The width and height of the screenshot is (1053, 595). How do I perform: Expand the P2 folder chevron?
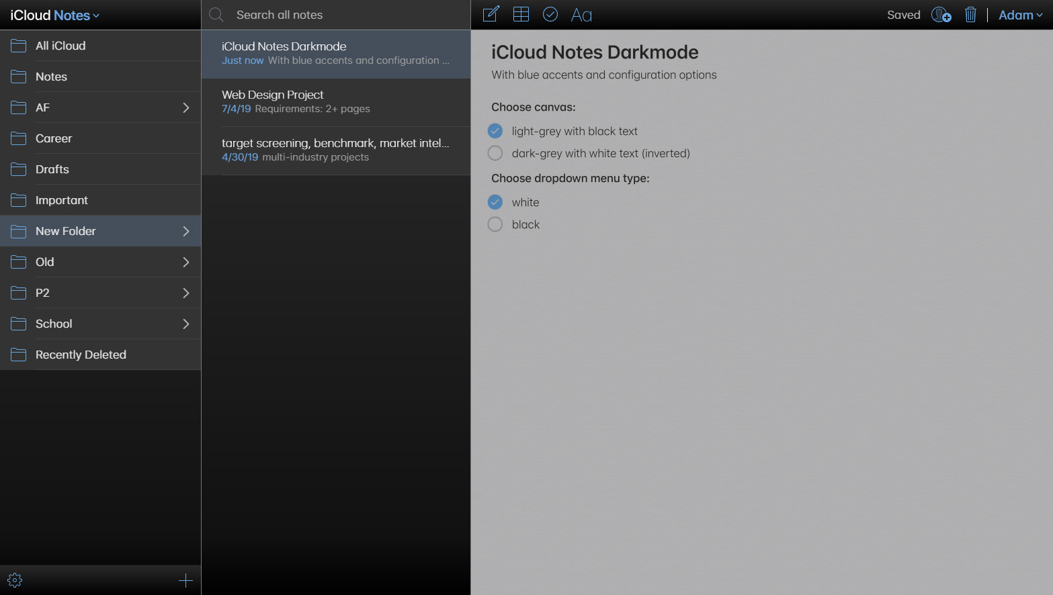tap(186, 293)
